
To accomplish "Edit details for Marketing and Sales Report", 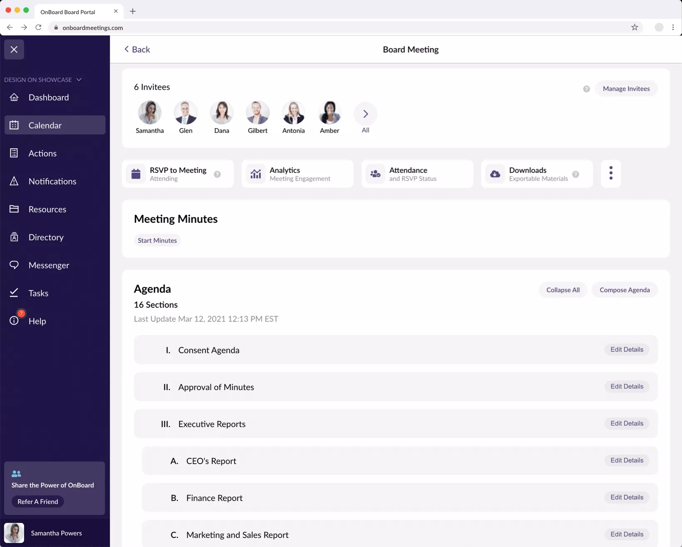I will pos(627,534).
